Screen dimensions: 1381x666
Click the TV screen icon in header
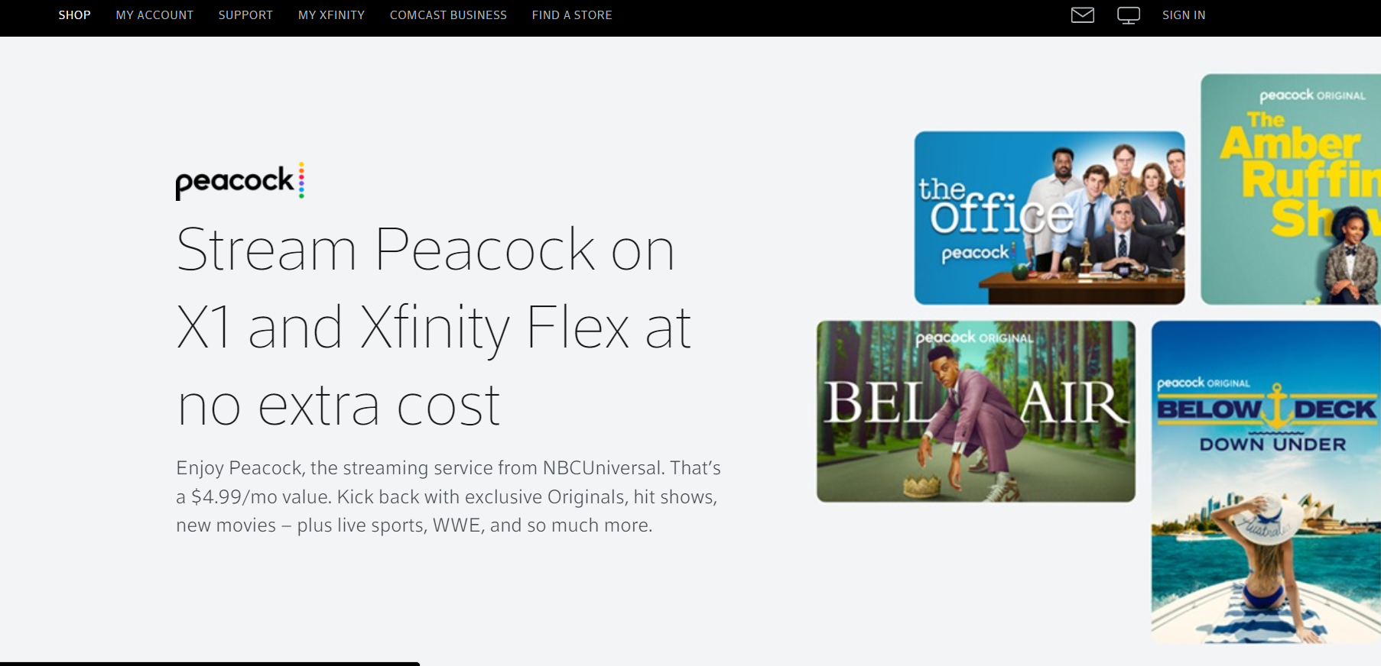point(1128,15)
